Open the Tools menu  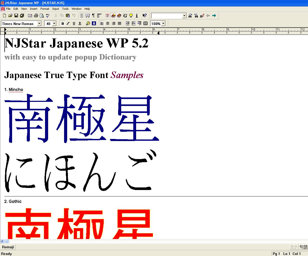click(x=65, y=9)
